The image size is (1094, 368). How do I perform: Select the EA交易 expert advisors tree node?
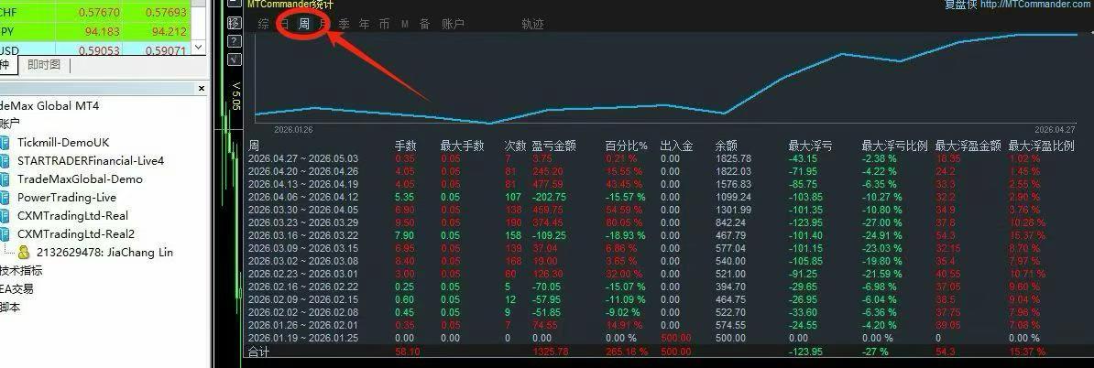(16, 288)
